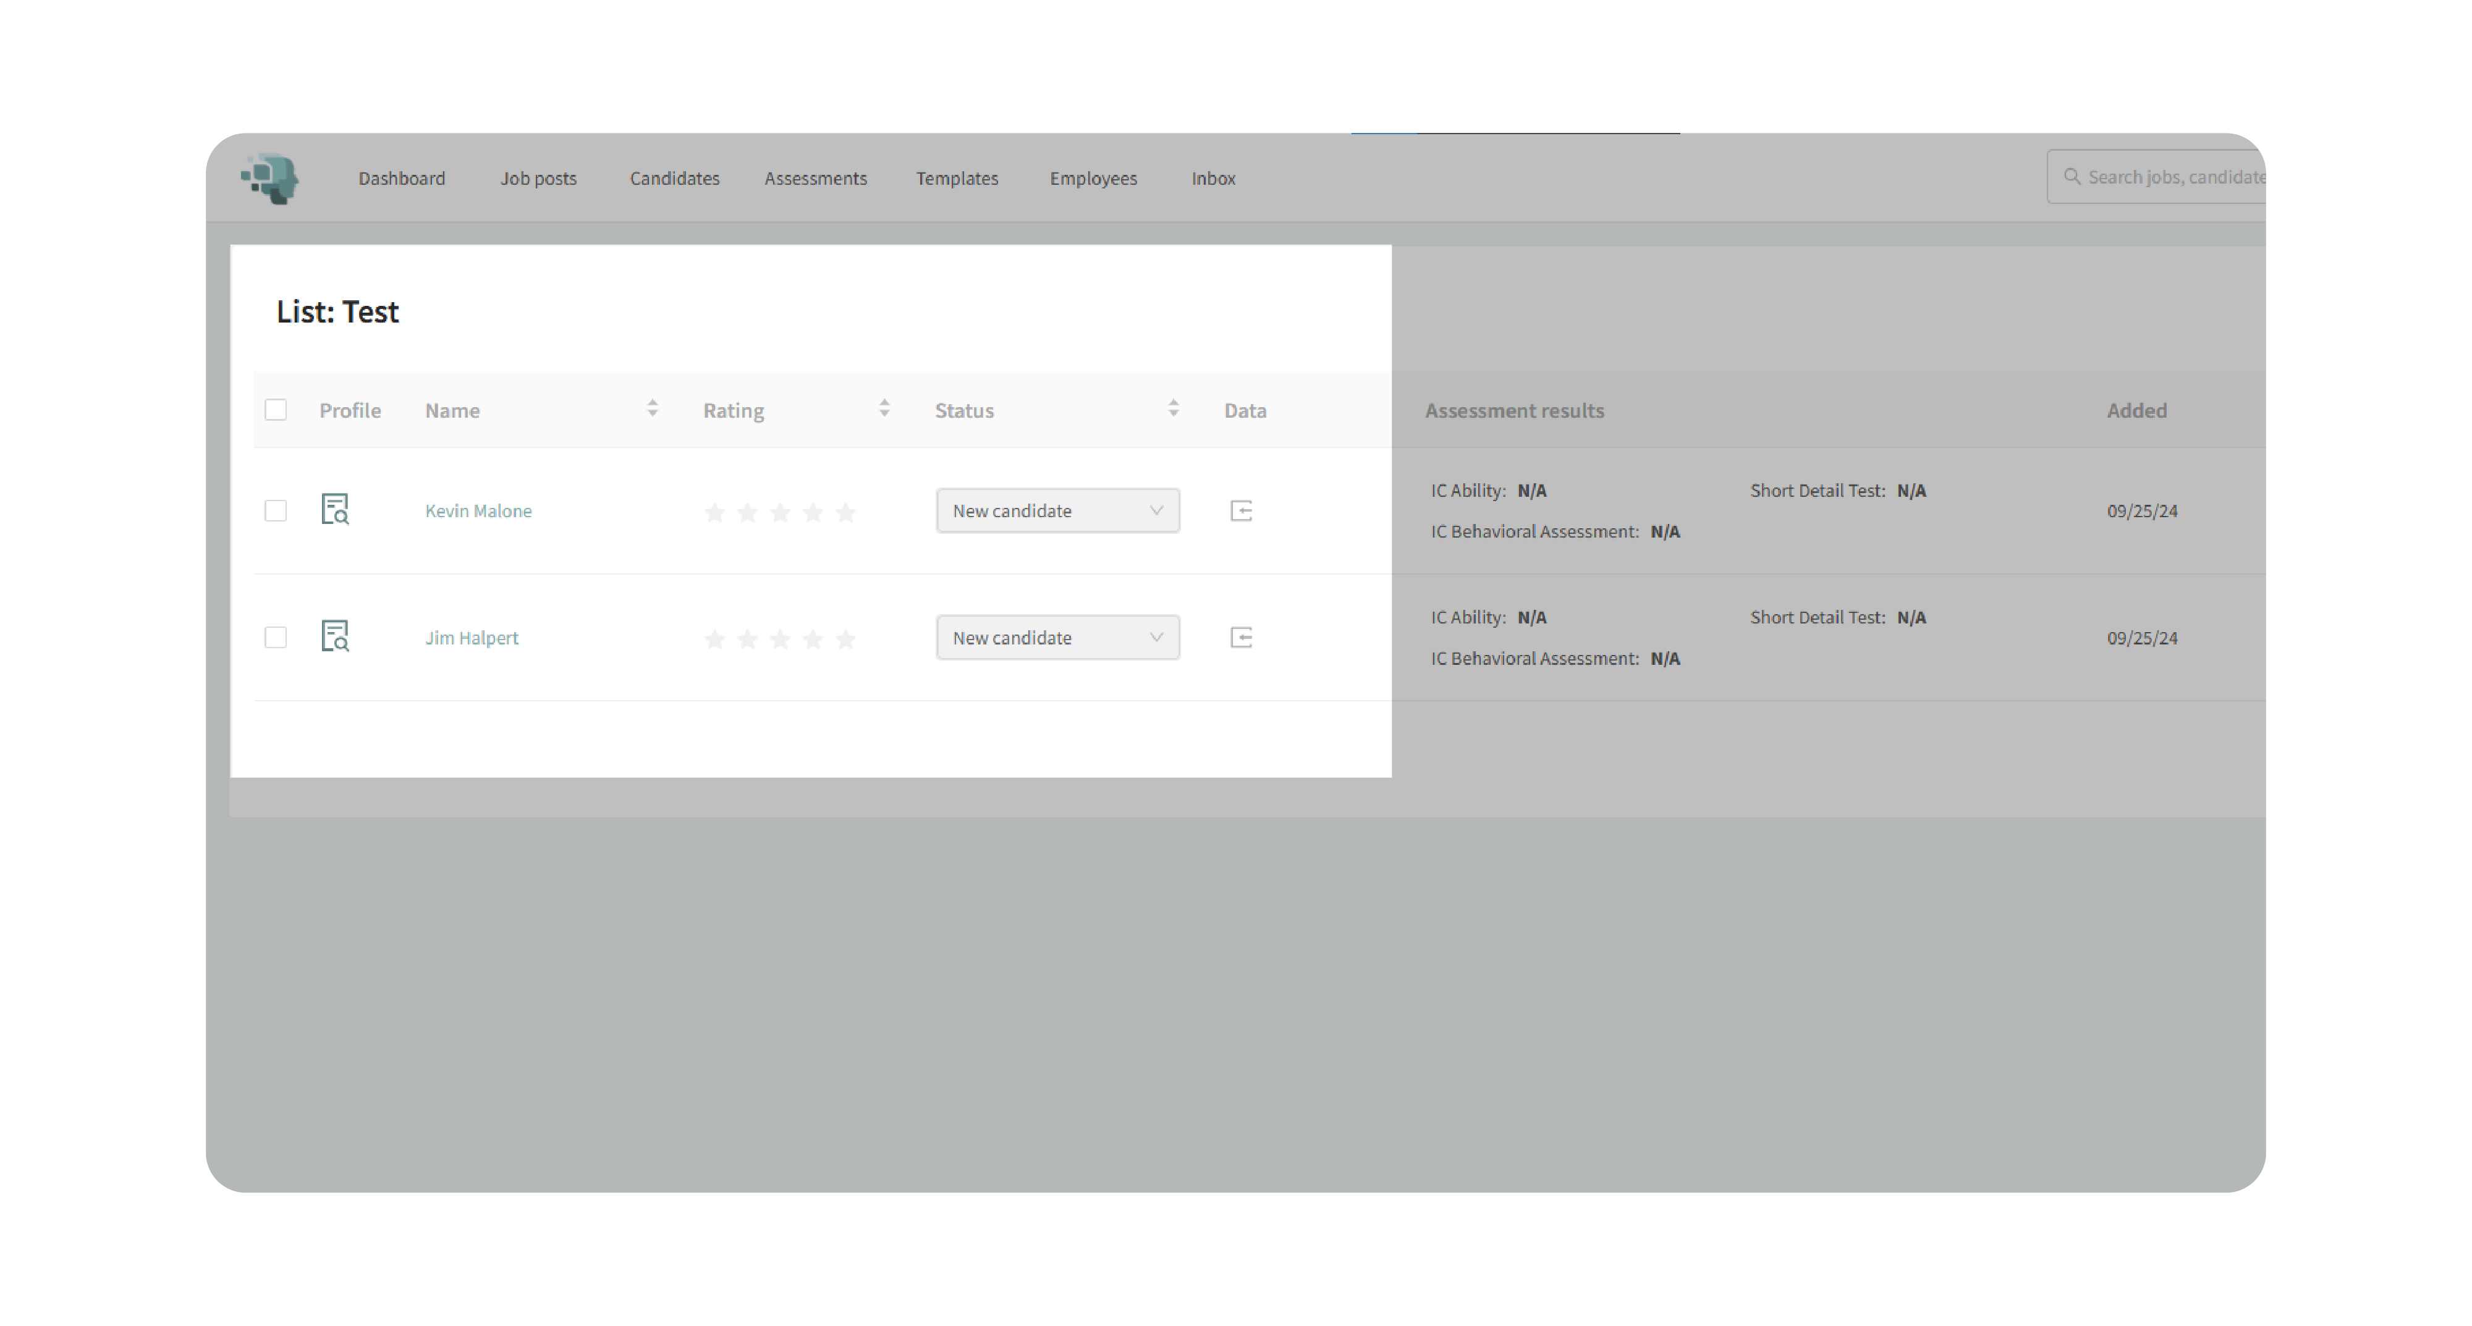Open Jim Halpert's profile preview icon
2472x1326 pixels.
point(334,636)
